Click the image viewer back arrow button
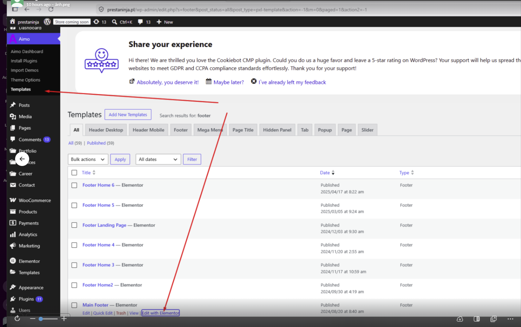The width and height of the screenshot is (521, 327). click(22, 159)
